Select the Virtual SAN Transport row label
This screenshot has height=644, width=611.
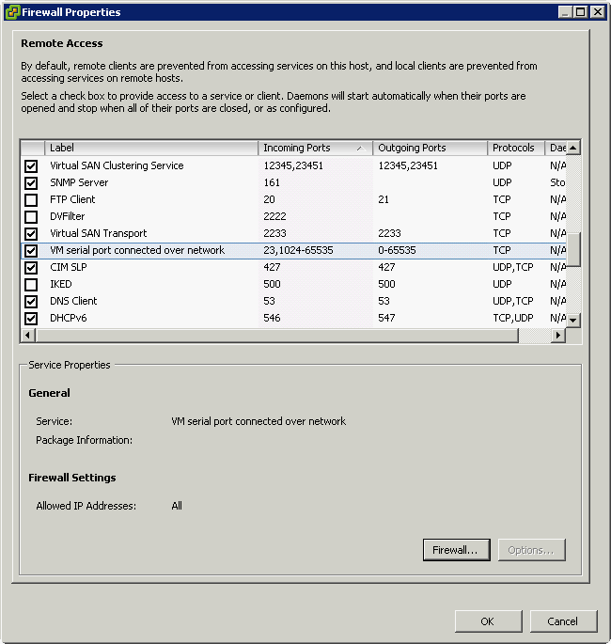[x=98, y=233]
